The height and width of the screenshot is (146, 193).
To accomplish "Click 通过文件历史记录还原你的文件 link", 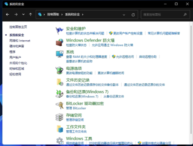I will [144, 85].
